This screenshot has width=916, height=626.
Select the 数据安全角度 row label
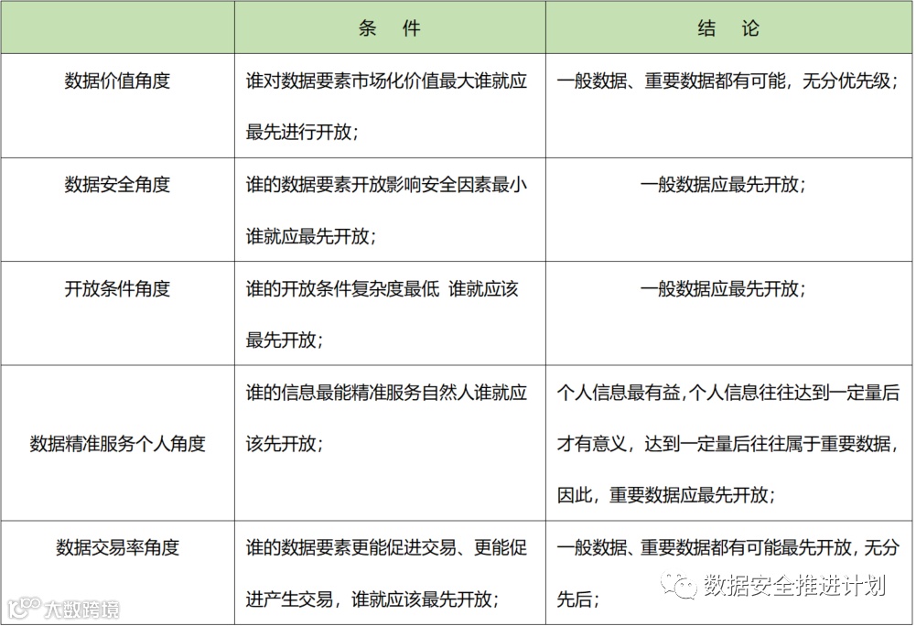[x=117, y=185]
